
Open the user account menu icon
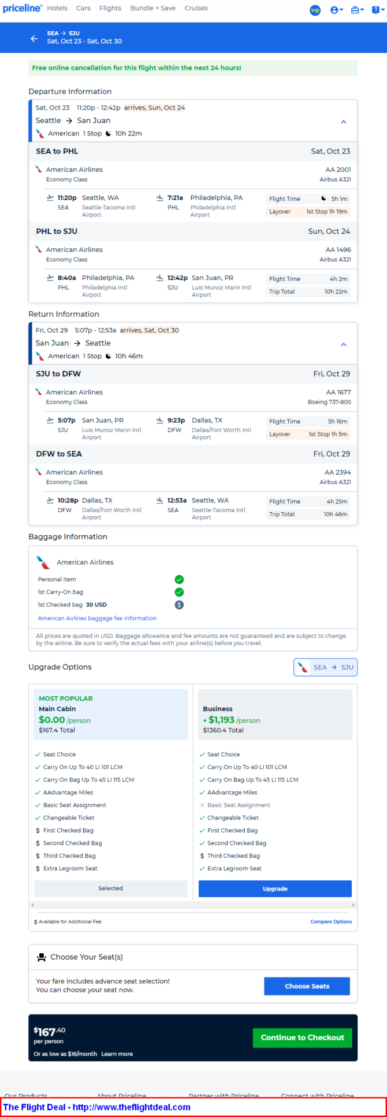tap(337, 10)
